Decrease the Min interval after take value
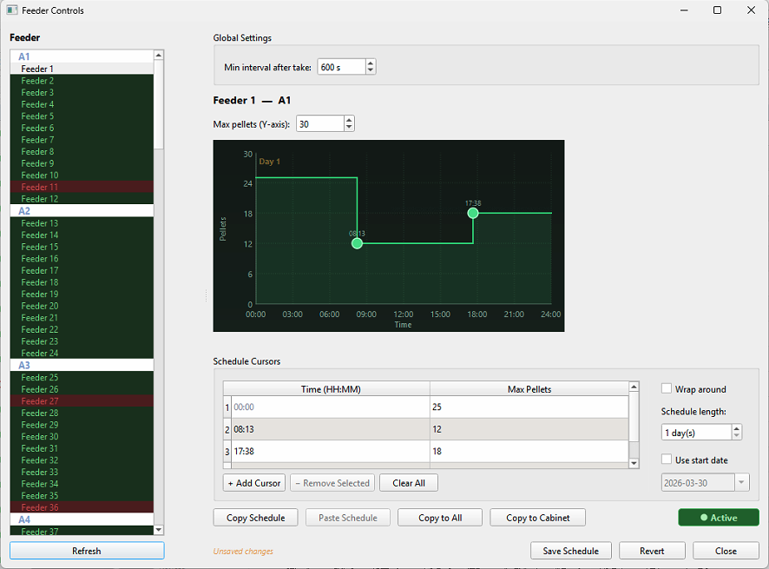Viewport: 769px width, 569px height. click(371, 70)
